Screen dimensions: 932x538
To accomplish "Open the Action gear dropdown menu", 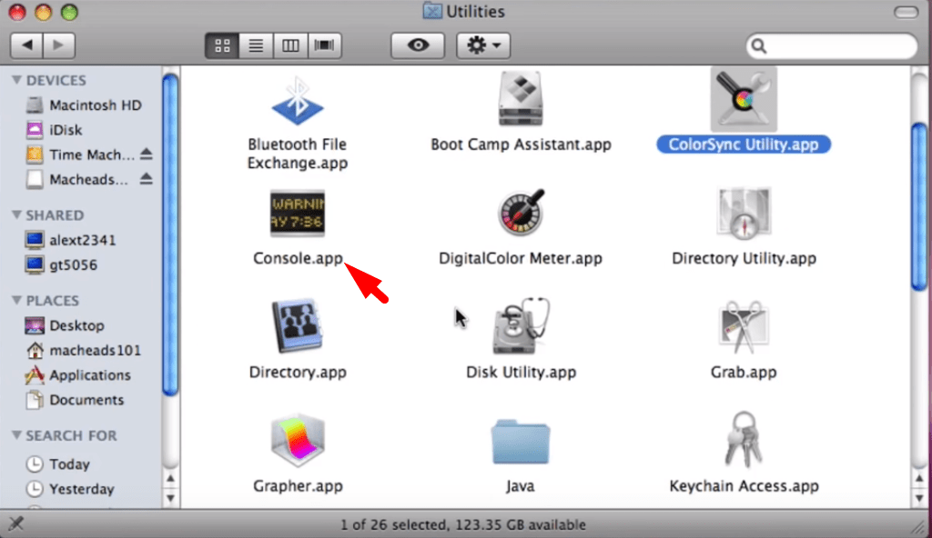I will point(483,45).
